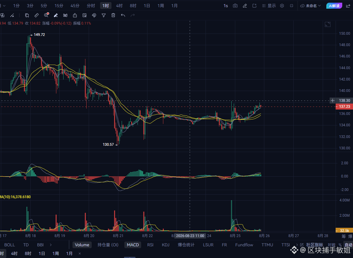This screenshot has width=353, height=258.
Task: Open the 未命名 layout dropdown
Action: [310, 6]
